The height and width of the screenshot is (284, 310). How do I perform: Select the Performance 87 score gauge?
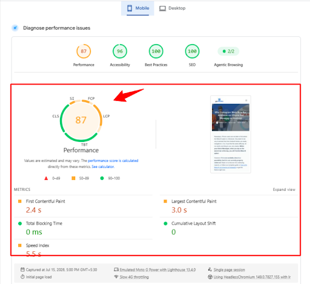tap(84, 51)
